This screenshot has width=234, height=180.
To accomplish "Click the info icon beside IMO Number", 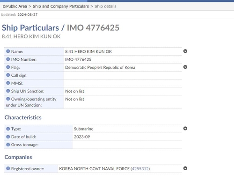I will coord(8,59).
